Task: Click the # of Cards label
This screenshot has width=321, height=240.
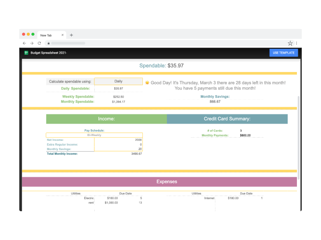Action: point(215,131)
